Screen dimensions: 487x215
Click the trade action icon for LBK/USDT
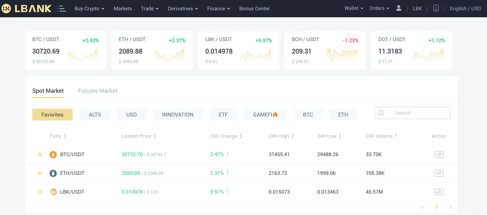click(439, 192)
